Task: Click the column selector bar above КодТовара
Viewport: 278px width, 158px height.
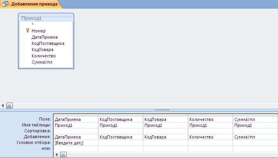Action: click(166, 115)
